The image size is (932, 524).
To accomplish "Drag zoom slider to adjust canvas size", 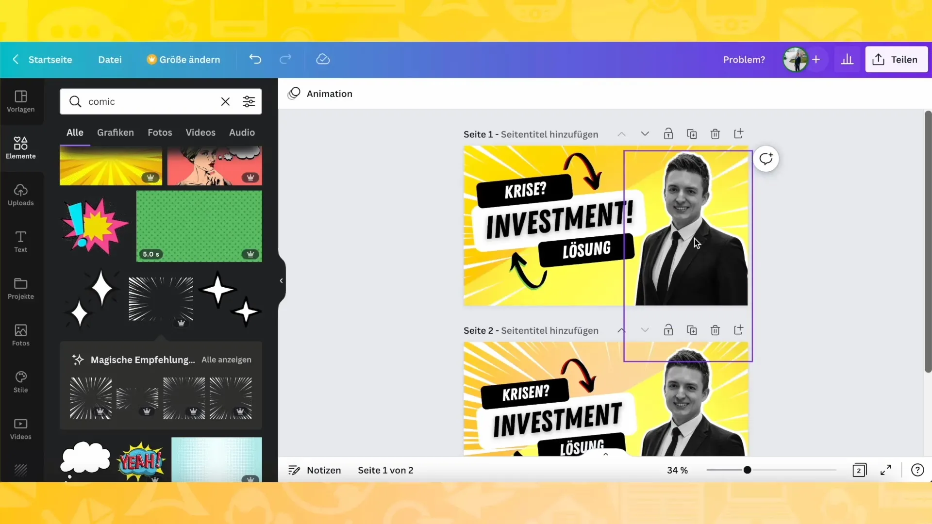I will click(x=748, y=470).
